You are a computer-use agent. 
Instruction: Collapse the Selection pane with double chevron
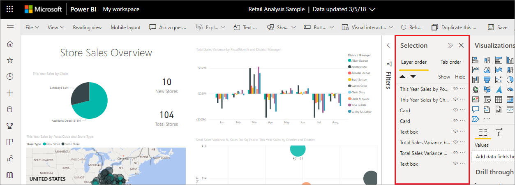click(450, 45)
